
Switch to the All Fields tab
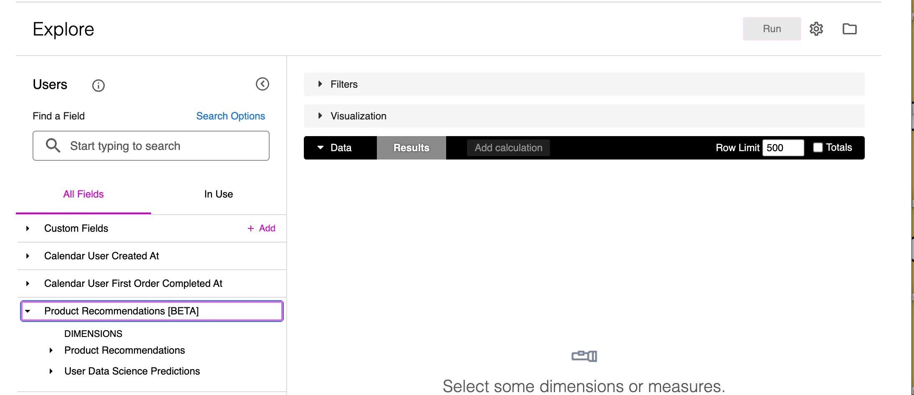tap(83, 194)
